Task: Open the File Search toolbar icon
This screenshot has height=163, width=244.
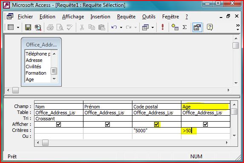Action: pyautogui.click(x=38, y=27)
